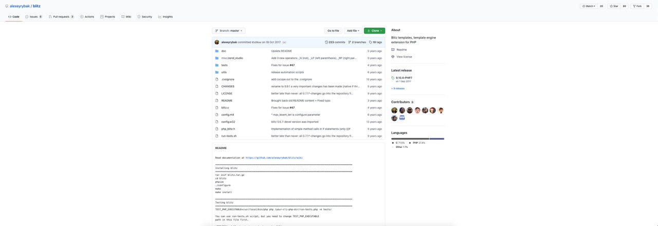The width and height of the screenshot is (658, 226).
Task: Open the Projects tab
Action: [108, 16]
